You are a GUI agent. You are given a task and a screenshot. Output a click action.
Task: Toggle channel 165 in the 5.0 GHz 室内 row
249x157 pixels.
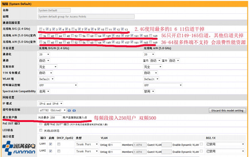142,36
